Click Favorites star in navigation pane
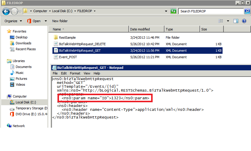The width and height of the screenshot is (251, 151). tap(9, 31)
